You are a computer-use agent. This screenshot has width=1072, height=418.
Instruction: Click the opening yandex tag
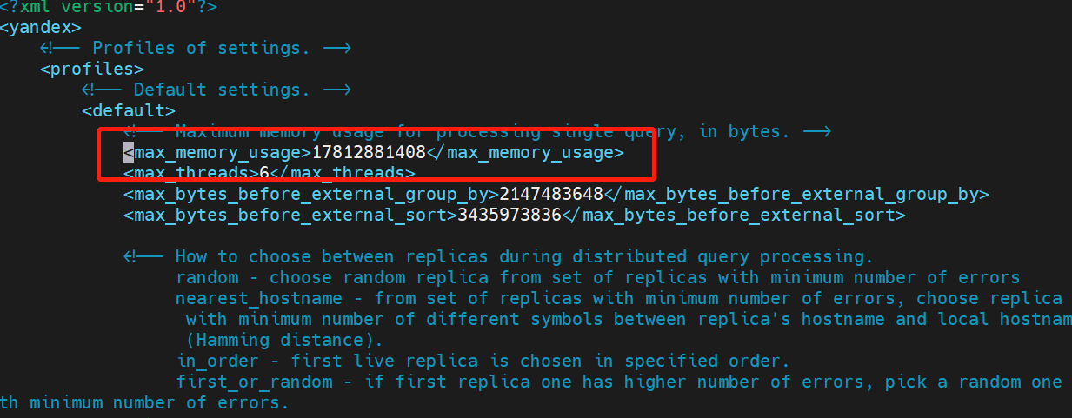(41, 28)
